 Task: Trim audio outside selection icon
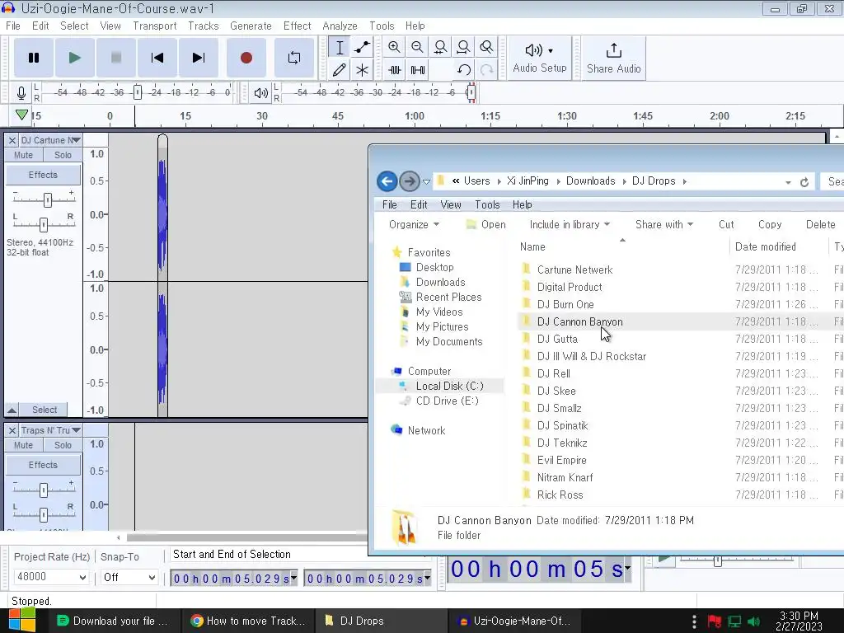point(395,70)
